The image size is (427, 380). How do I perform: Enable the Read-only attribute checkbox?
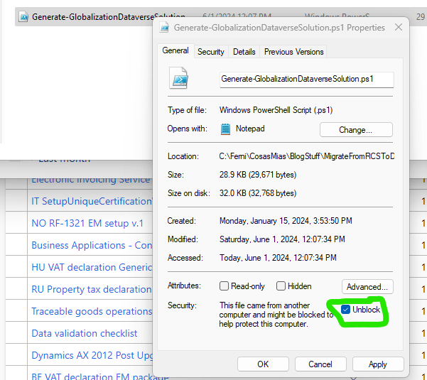(225, 286)
